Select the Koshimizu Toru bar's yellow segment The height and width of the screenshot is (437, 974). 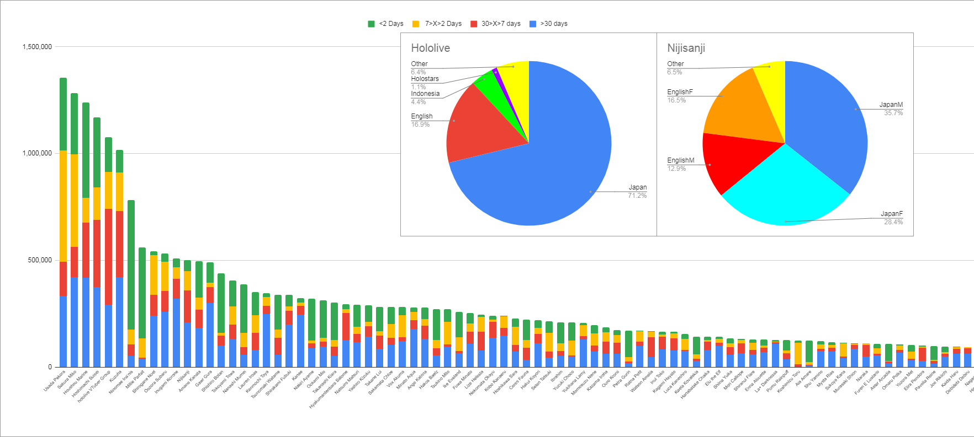[798, 354]
